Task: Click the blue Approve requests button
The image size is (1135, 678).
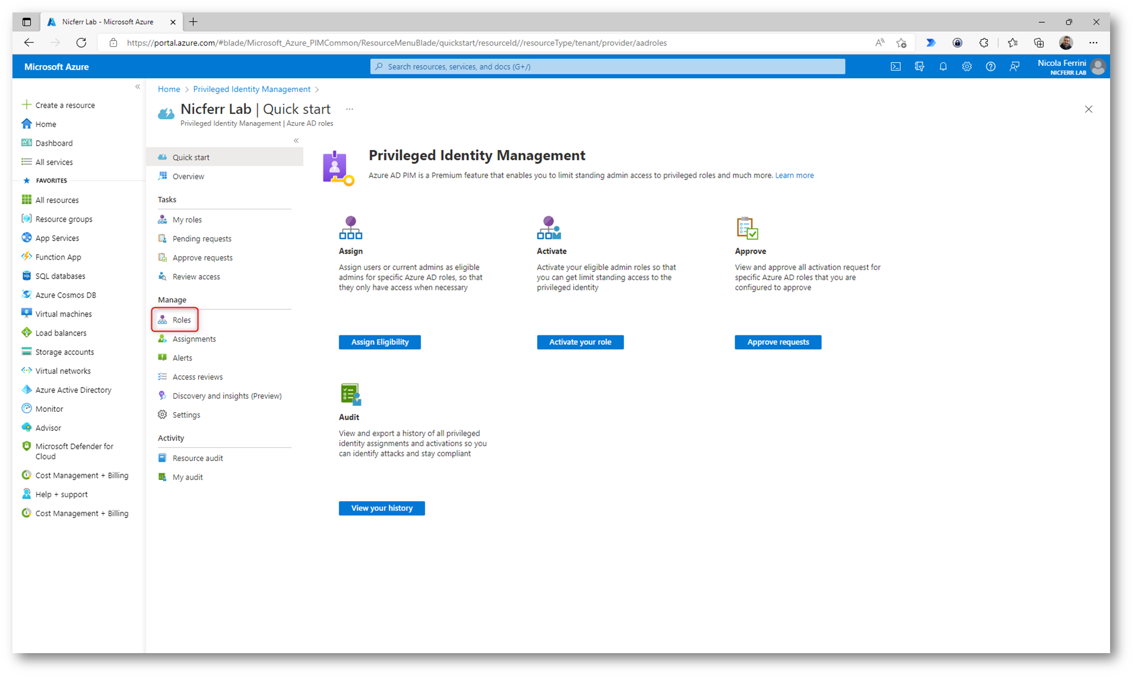Action: 778,342
